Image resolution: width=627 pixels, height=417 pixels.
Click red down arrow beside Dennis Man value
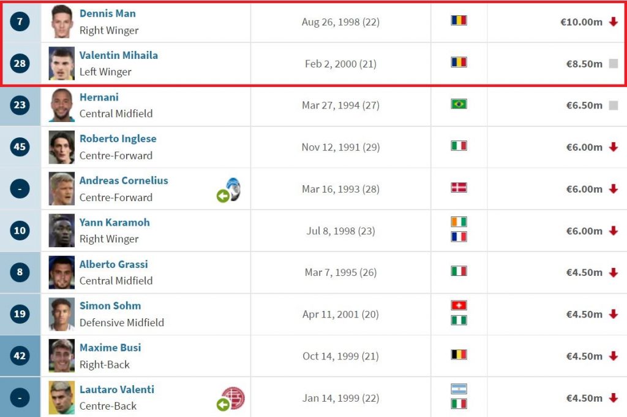(614, 22)
